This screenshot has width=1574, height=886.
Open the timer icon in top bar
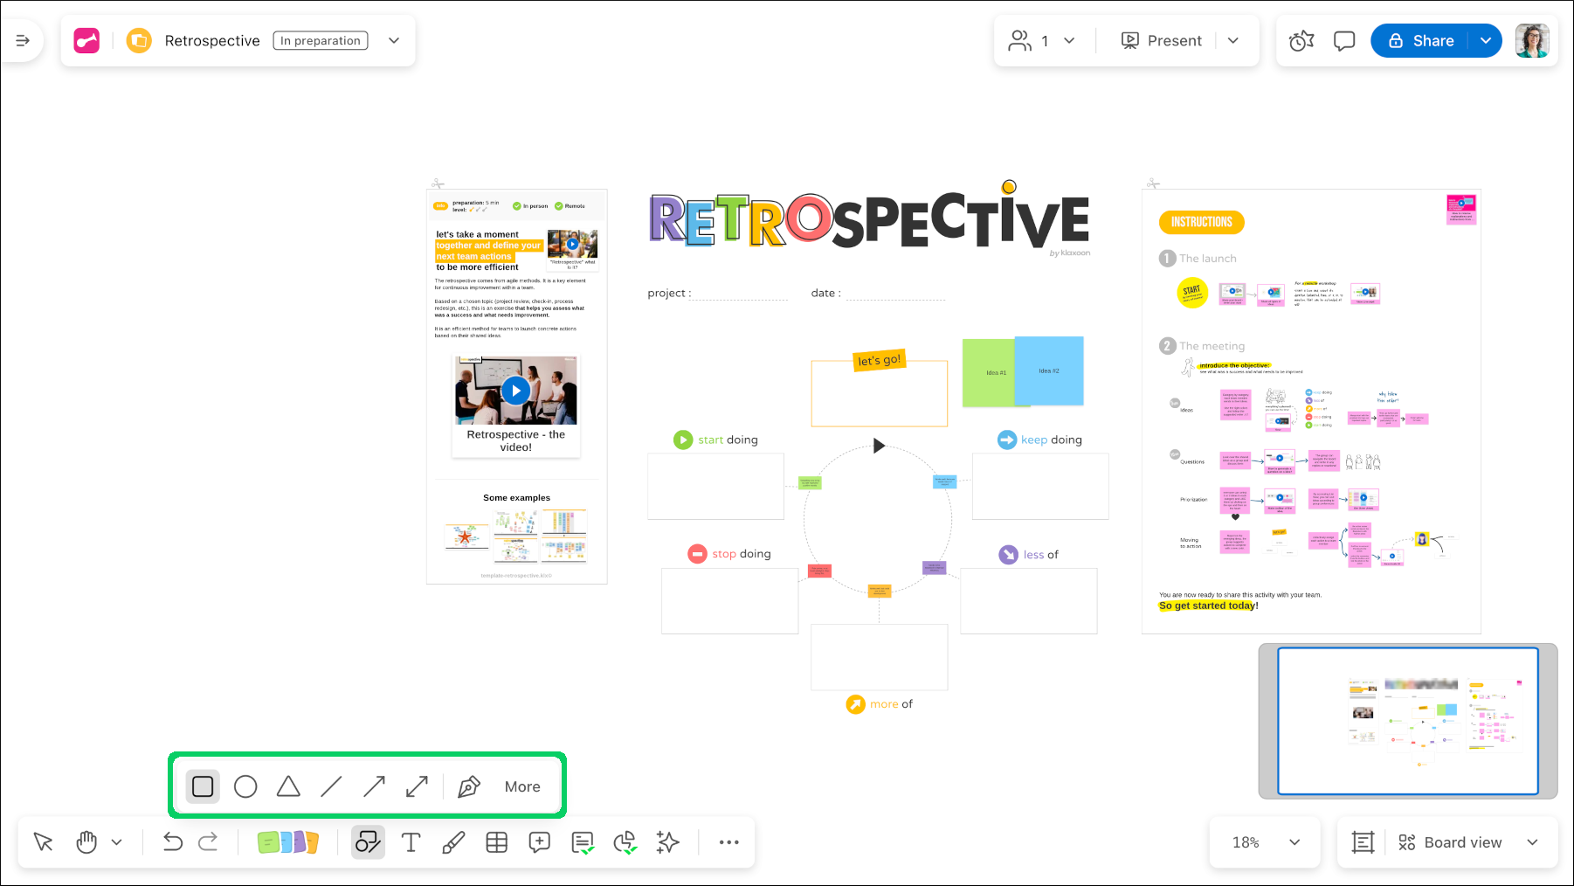1301,41
